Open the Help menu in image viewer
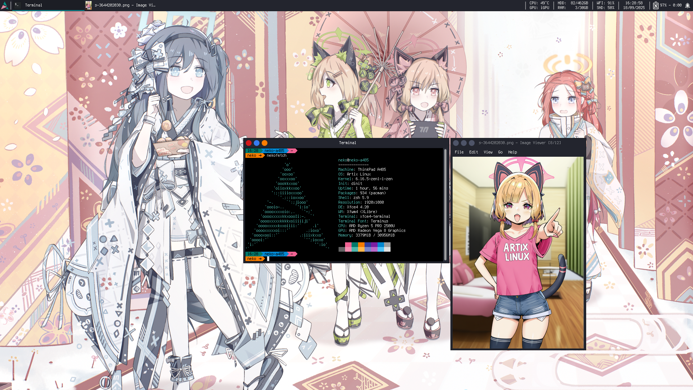693x390 pixels. point(513,152)
